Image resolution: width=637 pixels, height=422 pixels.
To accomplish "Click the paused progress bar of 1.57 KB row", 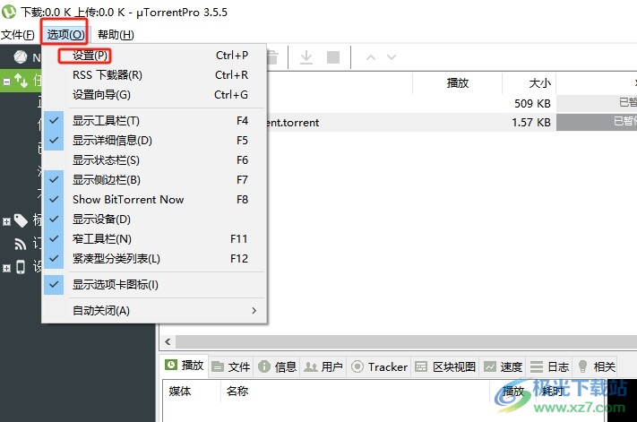I will tap(597, 122).
